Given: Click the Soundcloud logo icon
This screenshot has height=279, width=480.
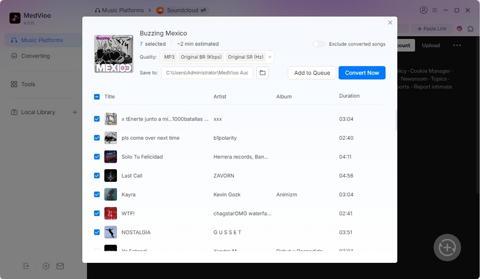Looking at the screenshot, I should coord(160,10).
